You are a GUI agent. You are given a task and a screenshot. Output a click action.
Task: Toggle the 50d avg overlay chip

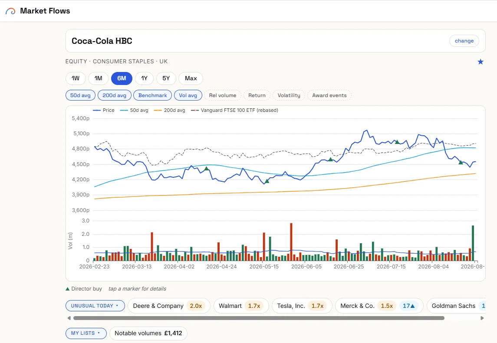(x=80, y=95)
